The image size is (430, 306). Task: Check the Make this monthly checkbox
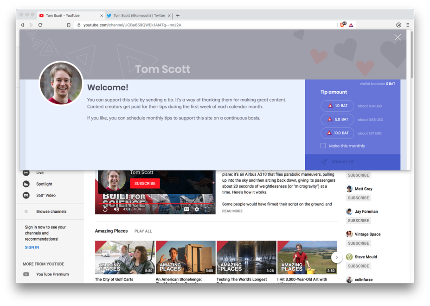click(323, 146)
